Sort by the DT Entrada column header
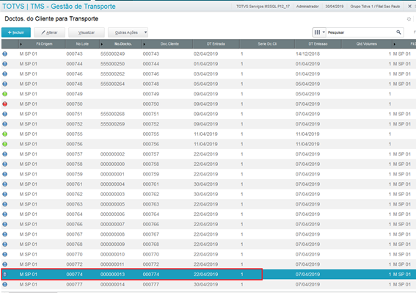The height and width of the screenshot is (293, 416). [x=216, y=44]
